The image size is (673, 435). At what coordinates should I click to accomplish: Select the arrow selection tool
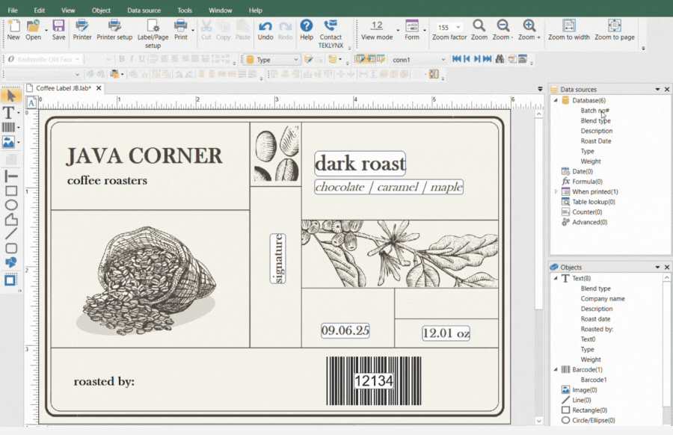(10, 96)
